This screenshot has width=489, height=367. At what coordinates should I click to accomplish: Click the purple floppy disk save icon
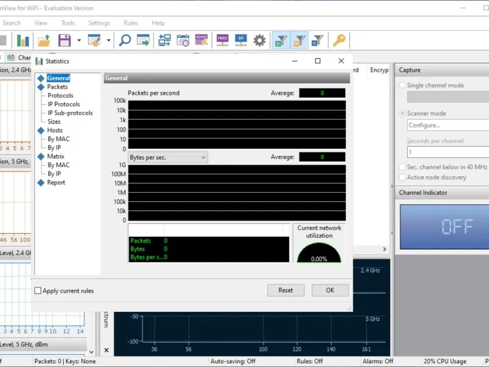coord(64,41)
